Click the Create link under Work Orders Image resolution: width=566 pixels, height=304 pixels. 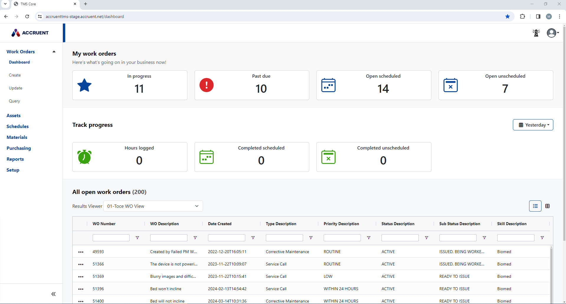click(15, 75)
